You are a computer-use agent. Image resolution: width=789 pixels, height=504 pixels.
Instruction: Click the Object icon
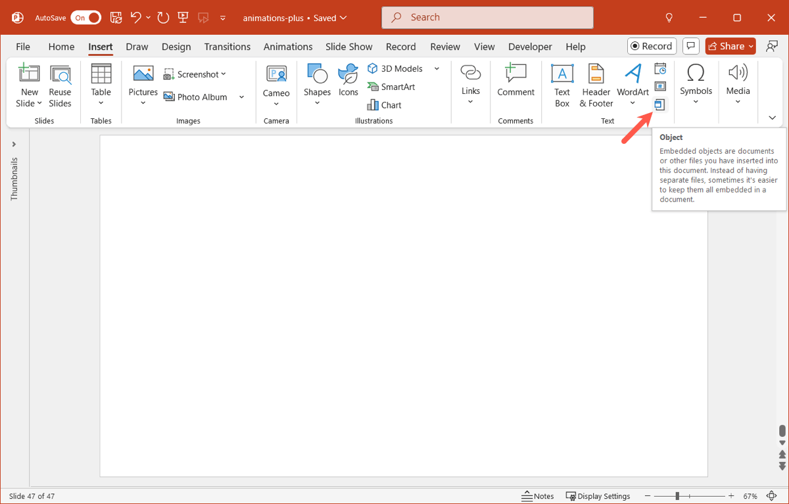click(661, 104)
